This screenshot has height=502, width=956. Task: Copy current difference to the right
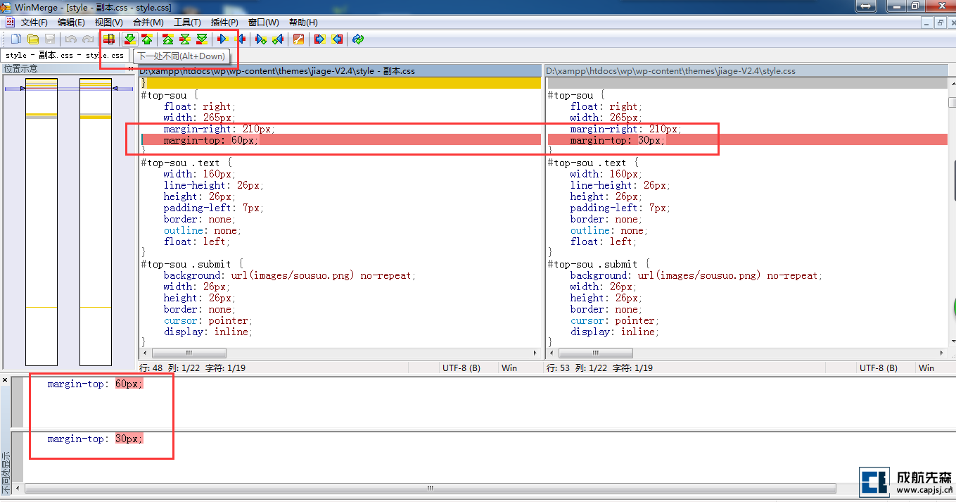(x=224, y=39)
